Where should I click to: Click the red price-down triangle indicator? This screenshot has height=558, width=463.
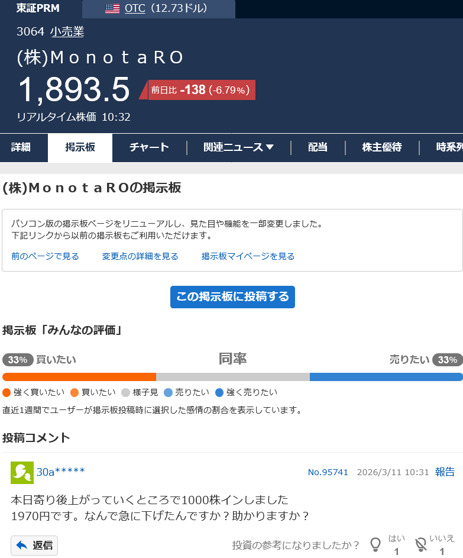[143, 91]
